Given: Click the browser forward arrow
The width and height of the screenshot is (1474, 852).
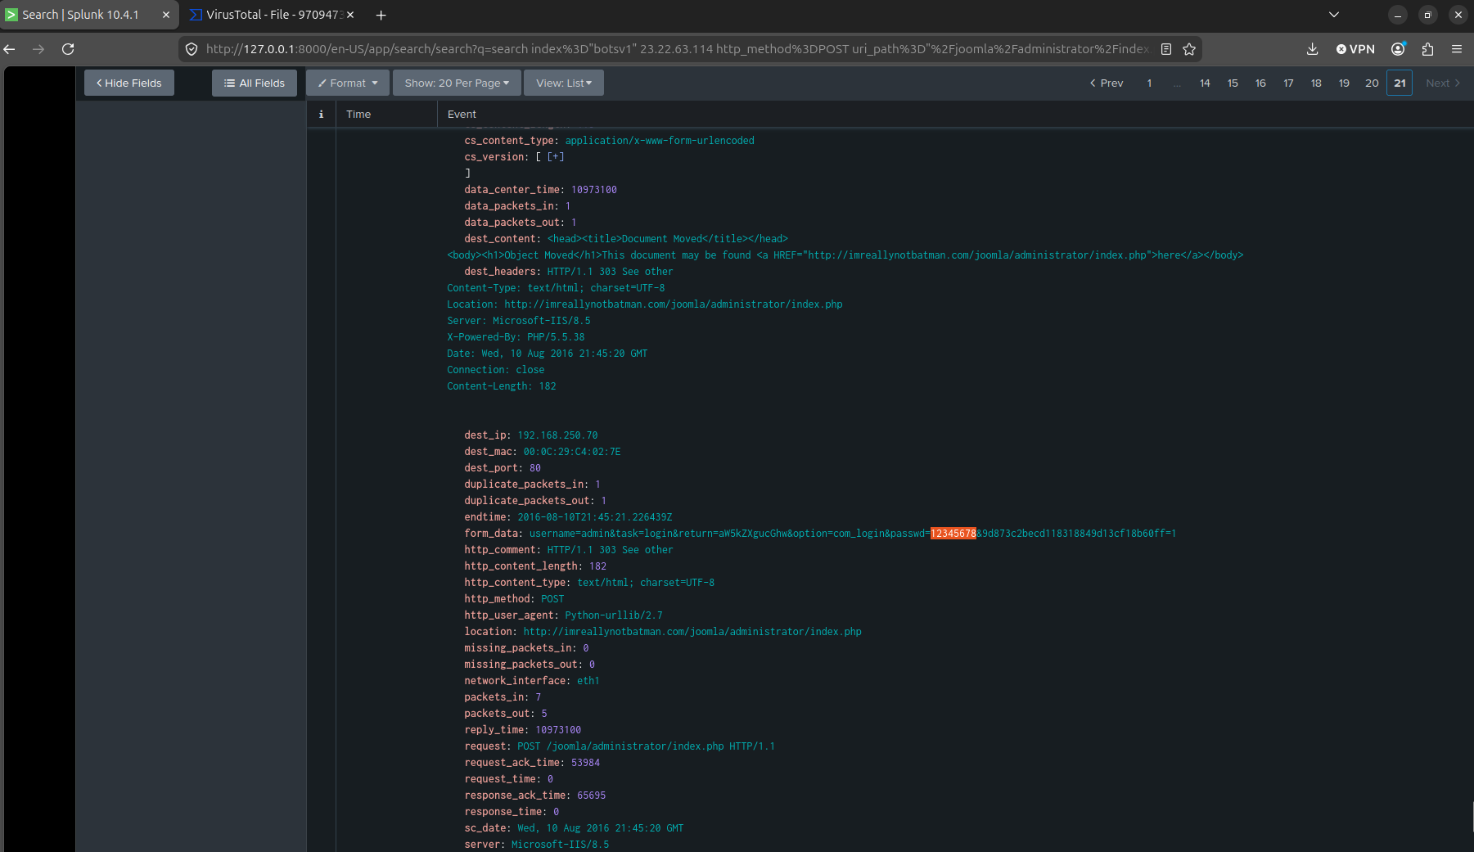Looking at the screenshot, I should (38, 49).
